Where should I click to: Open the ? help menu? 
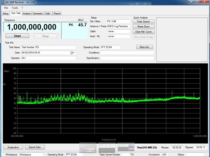click(x=22, y=8)
